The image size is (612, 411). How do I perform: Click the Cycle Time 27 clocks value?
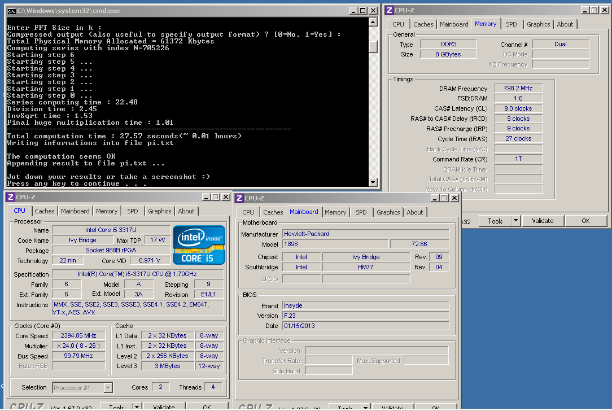click(x=518, y=138)
